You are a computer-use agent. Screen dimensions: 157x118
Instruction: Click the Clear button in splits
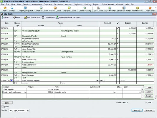(149, 92)
